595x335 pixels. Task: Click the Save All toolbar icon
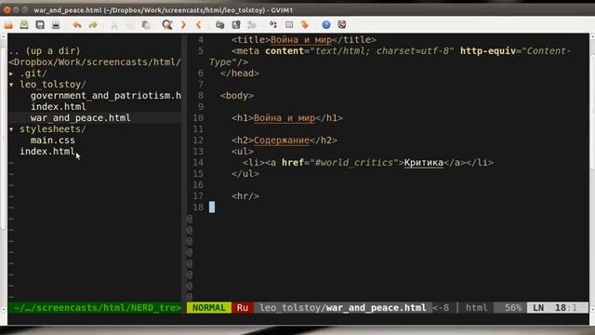[40, 25]
